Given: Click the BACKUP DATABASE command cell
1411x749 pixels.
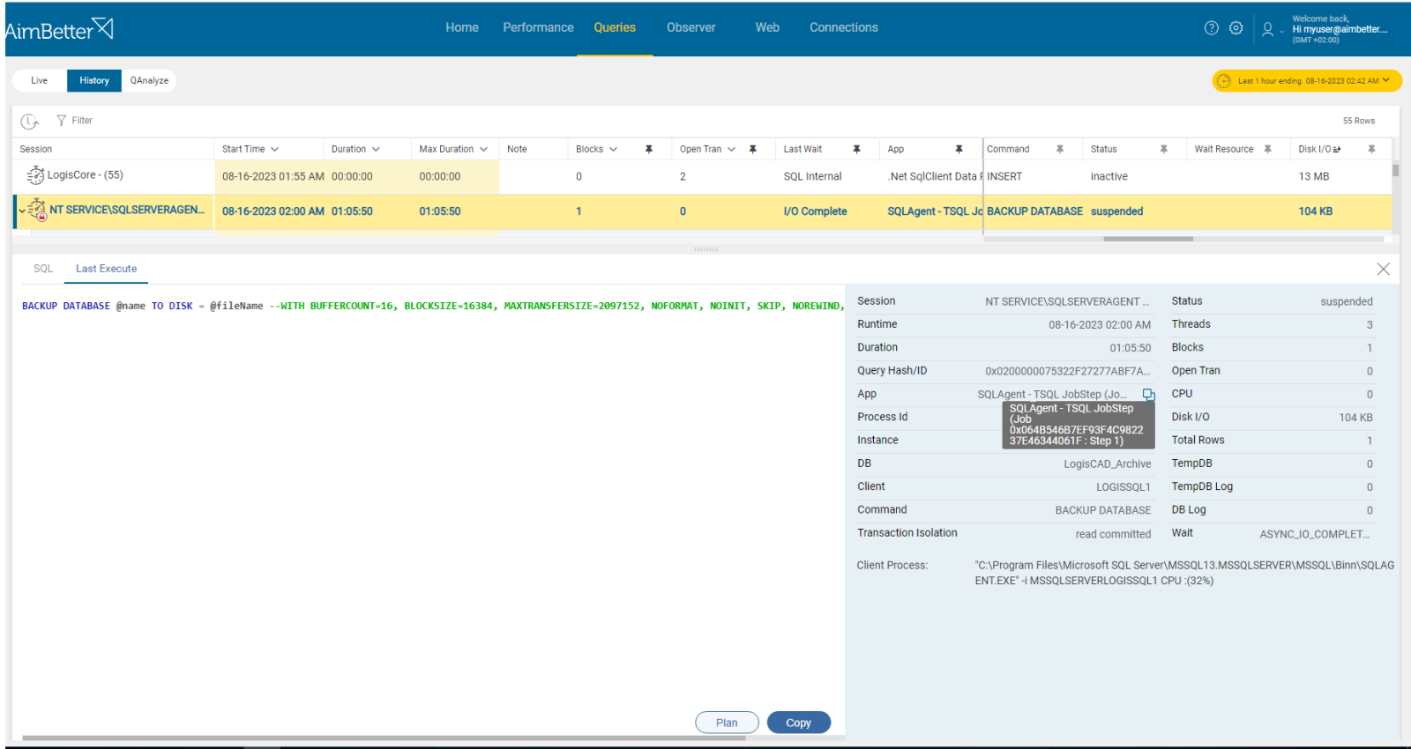Looking at the screenshot, I should (x=1034, y=211).
